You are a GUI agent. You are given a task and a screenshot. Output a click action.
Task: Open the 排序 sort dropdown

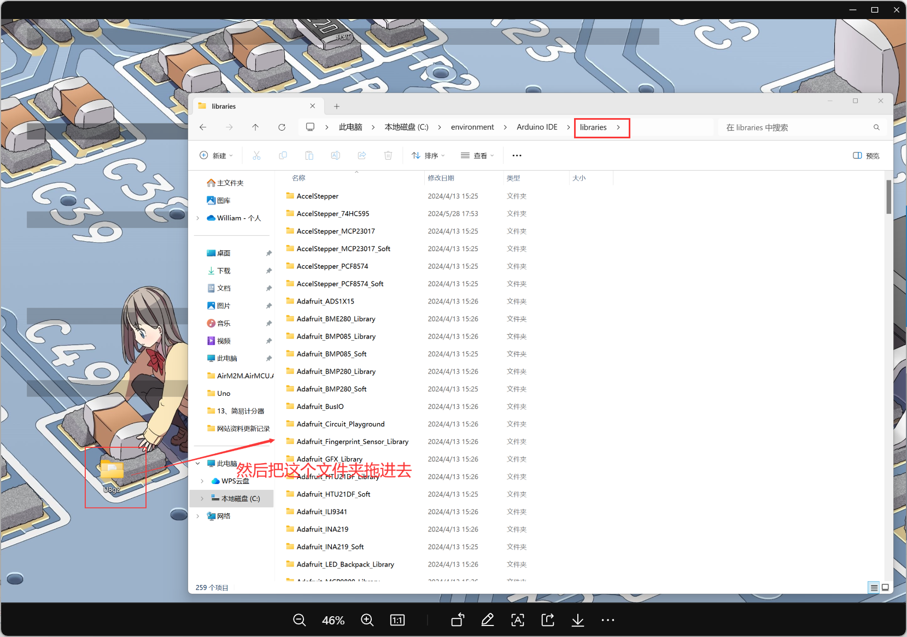pos(428,156)
